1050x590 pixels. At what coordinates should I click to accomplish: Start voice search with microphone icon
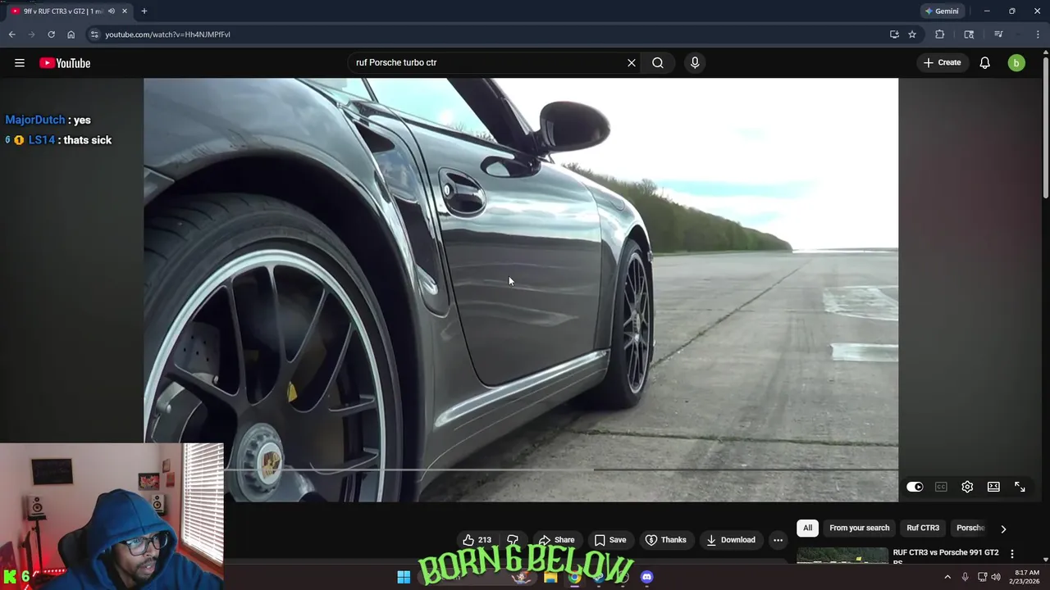click(695, 63)
